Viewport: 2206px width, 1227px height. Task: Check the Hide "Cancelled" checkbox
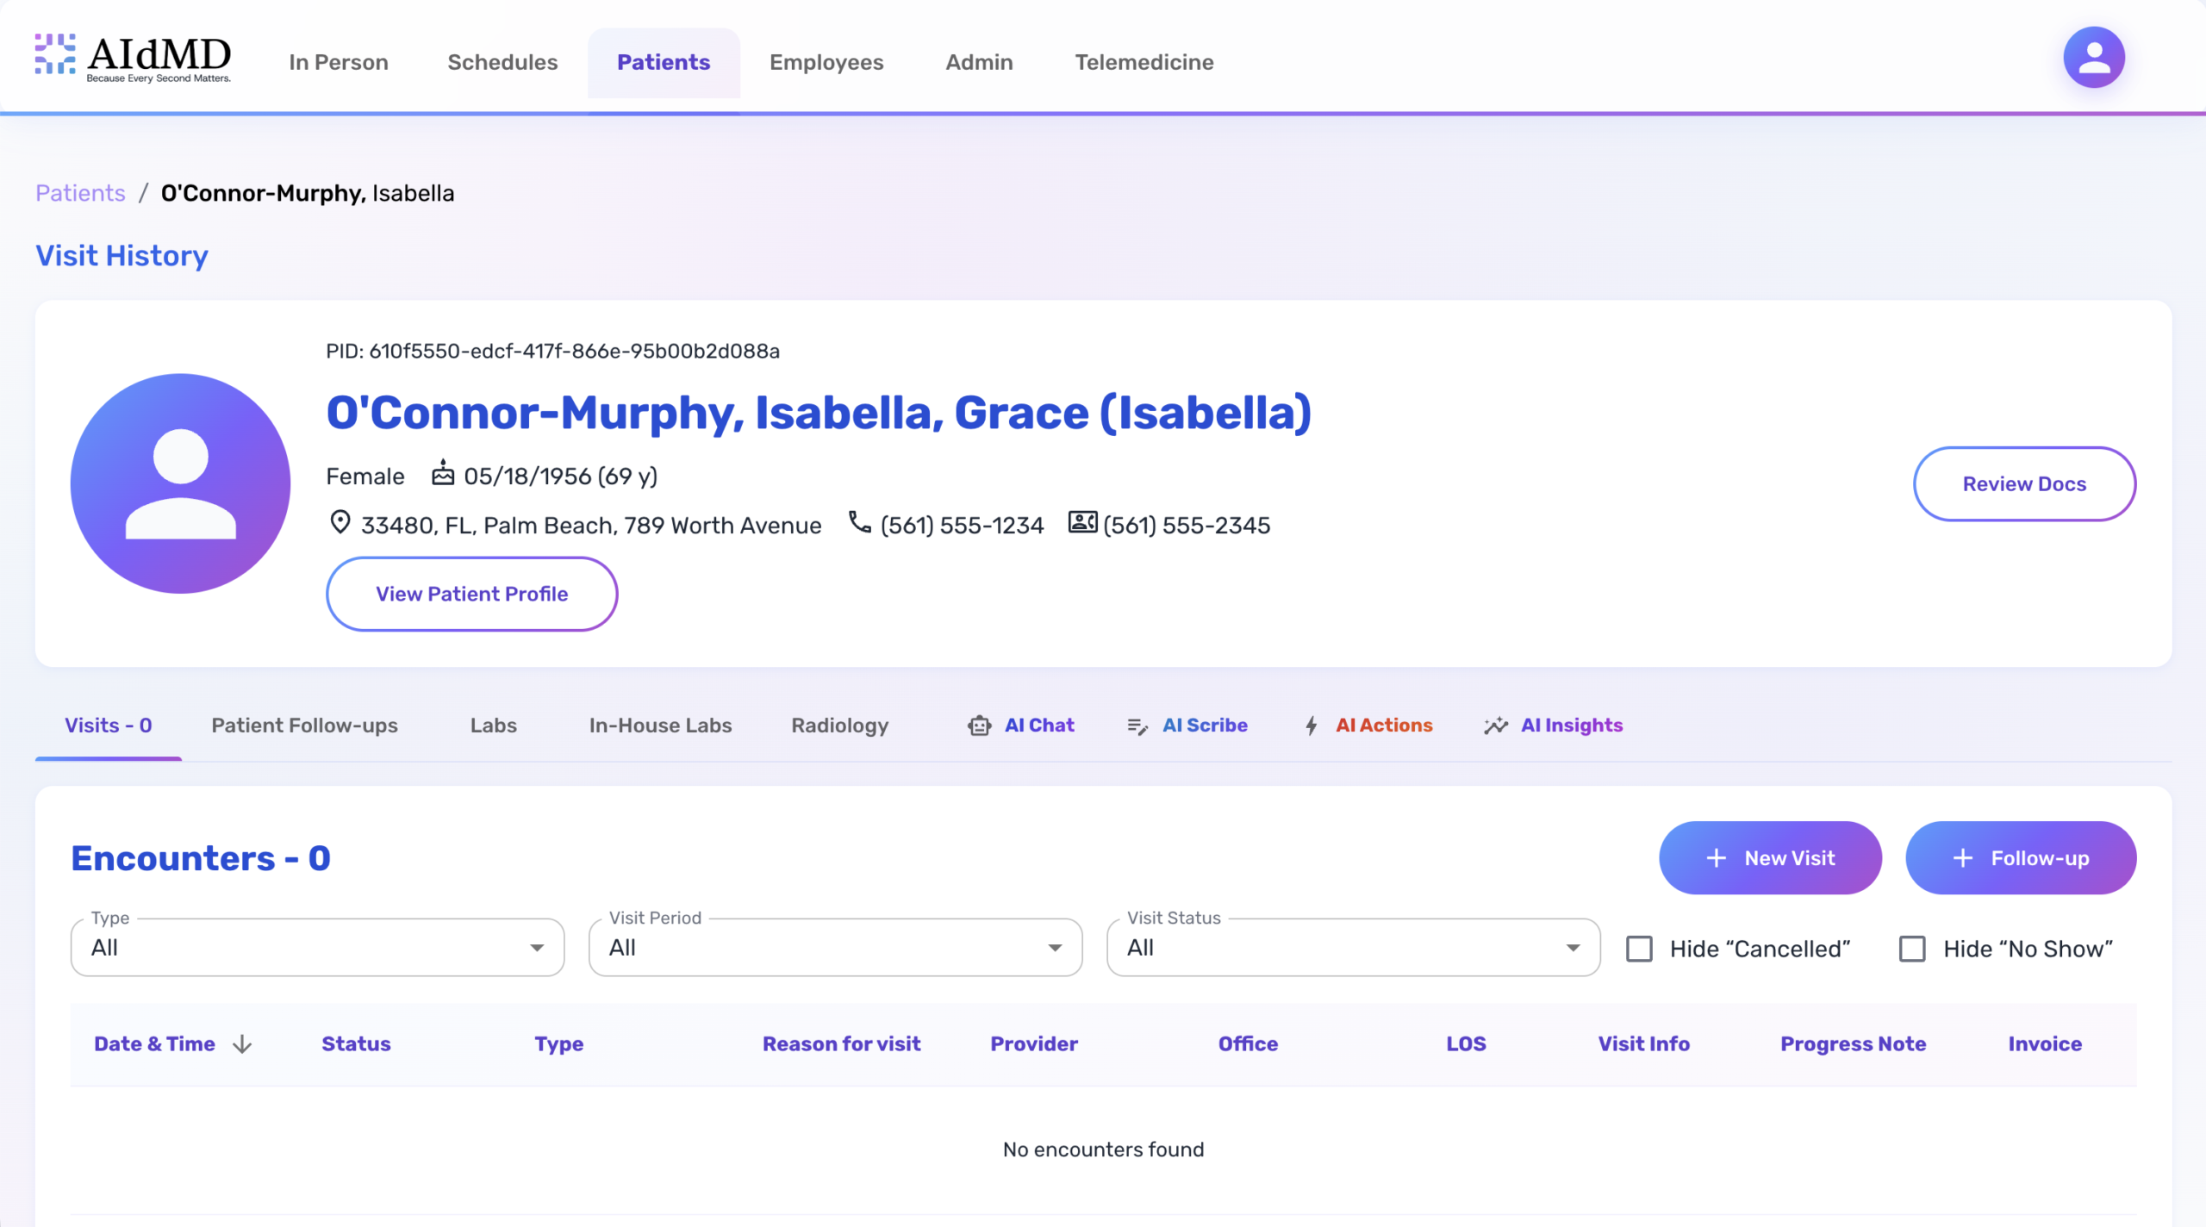(1639, 949)
